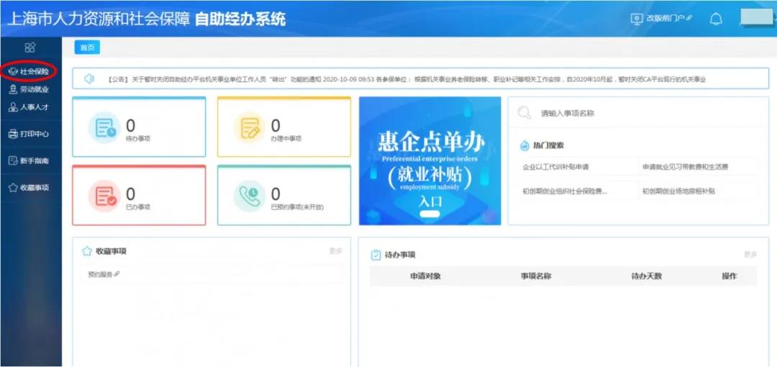The image size is (777, 367).
Task: Open the 已办事项 count card
Action: click(x=139, y=196)
